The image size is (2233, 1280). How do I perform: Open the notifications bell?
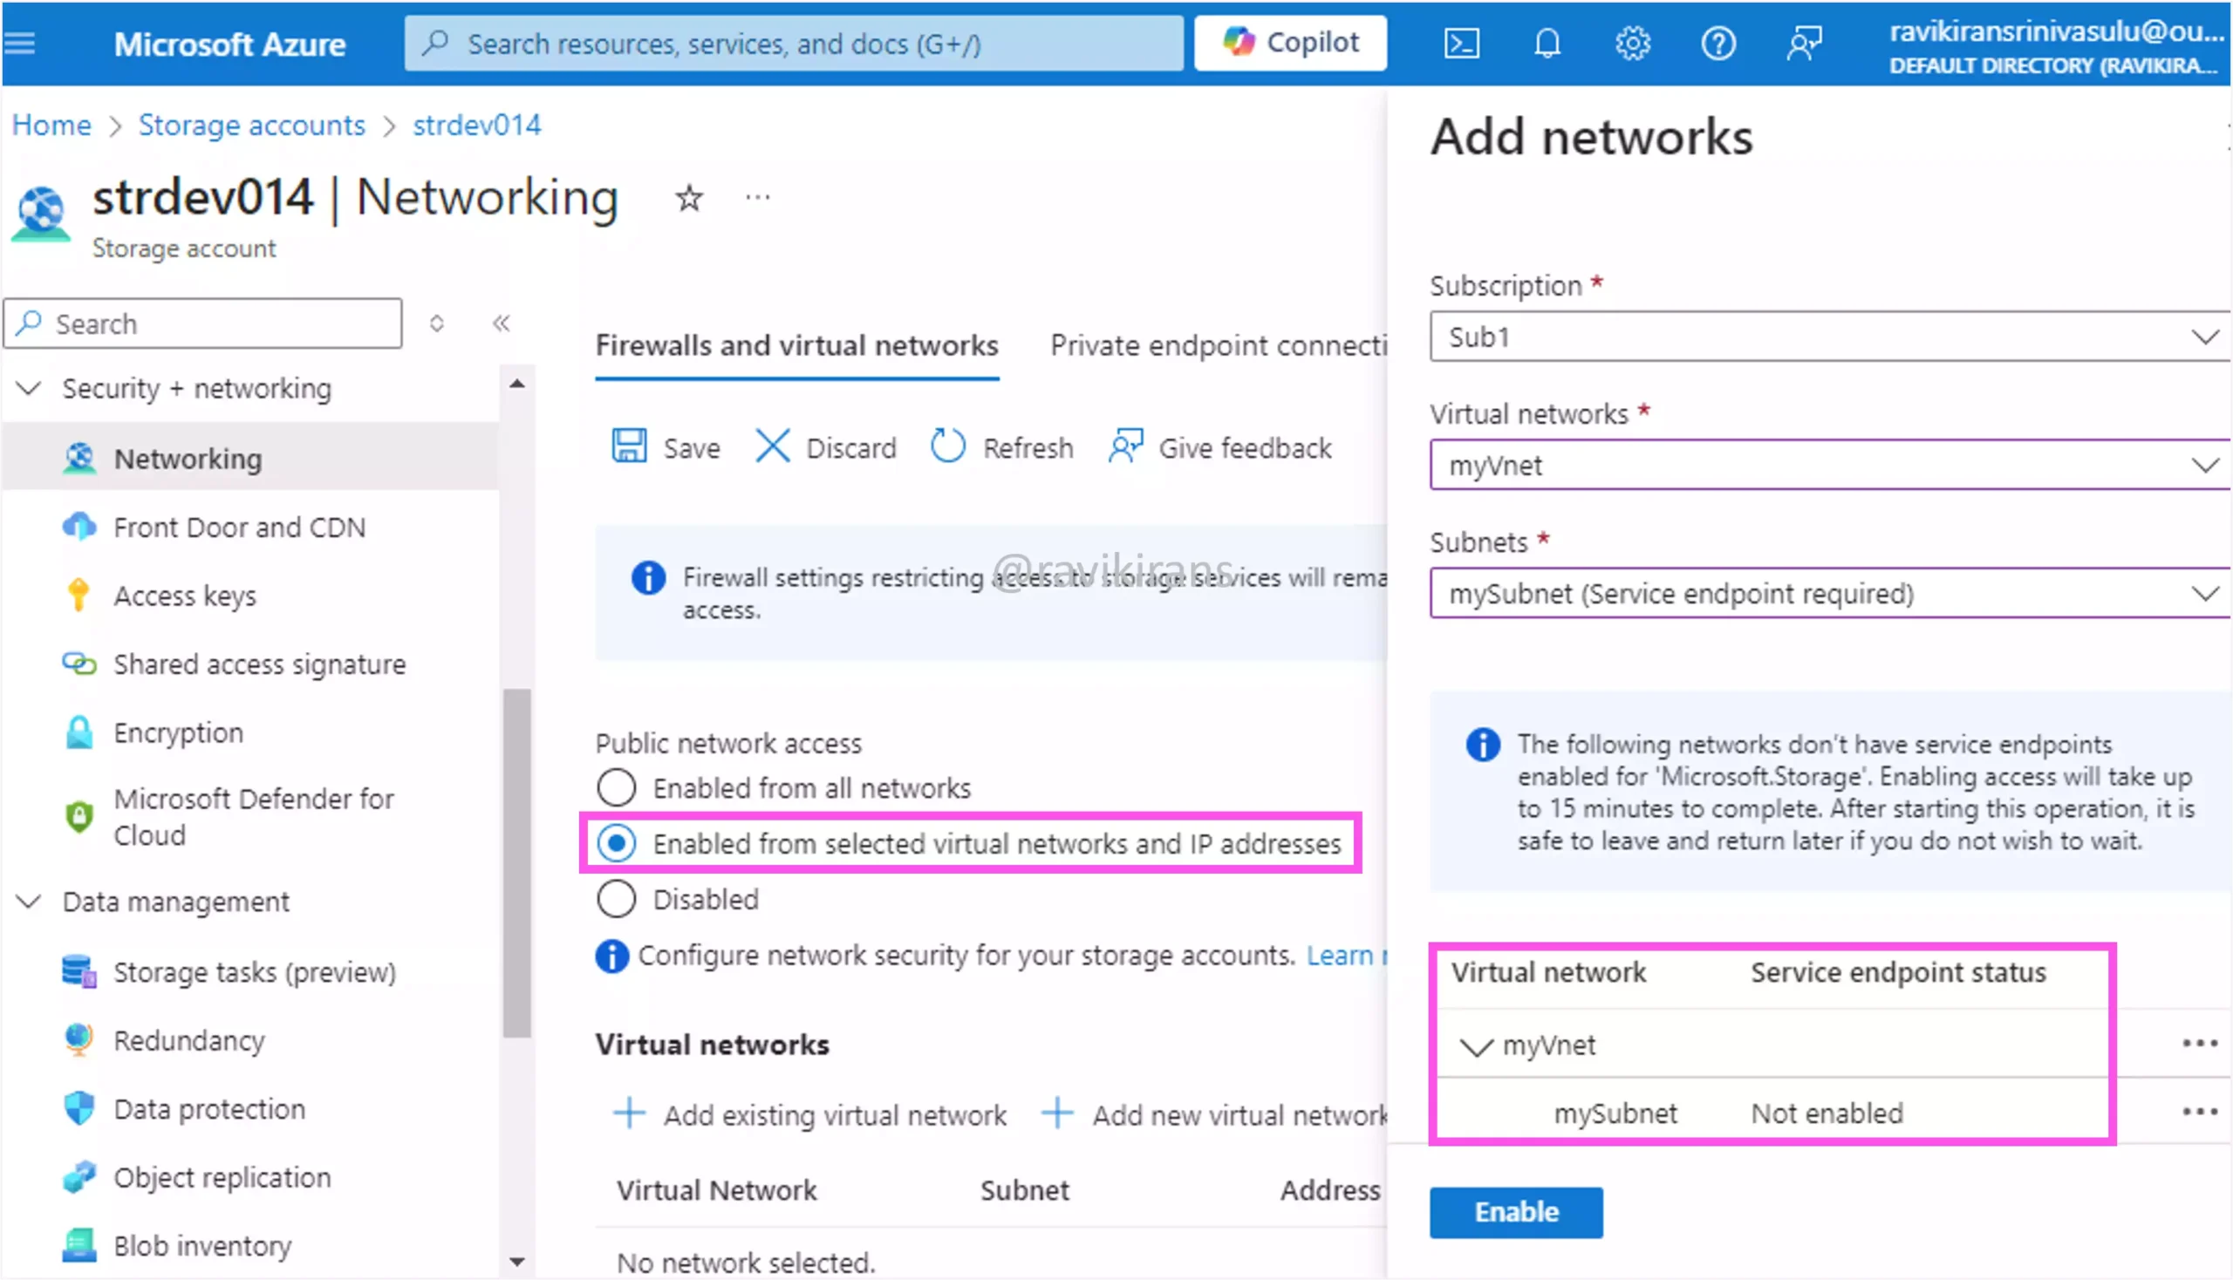pos(1547,43)
